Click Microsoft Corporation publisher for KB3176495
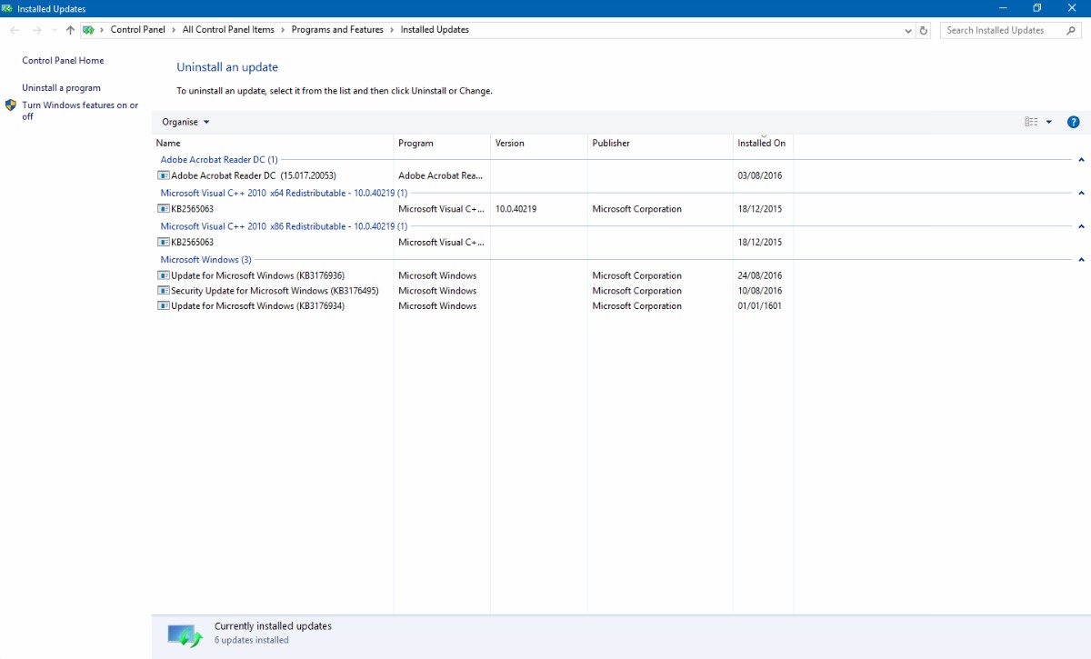This screenshot has height=659, width=1091. [x=636, y=291]
